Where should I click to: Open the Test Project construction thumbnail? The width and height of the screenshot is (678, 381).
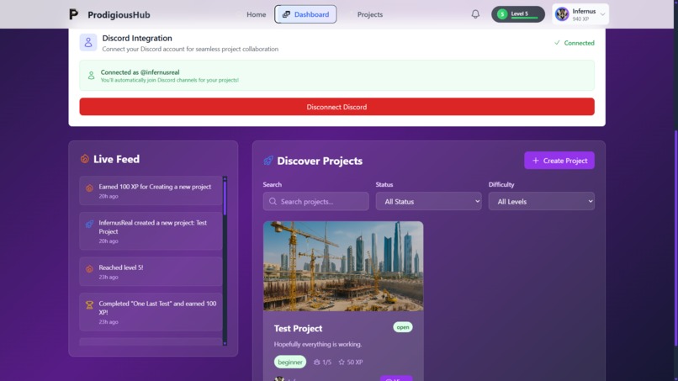pyautogui.click(x=343, y=266)
